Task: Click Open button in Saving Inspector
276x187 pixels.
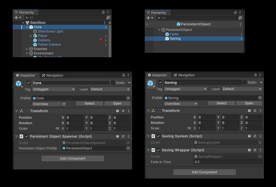Action: (249, 103)
